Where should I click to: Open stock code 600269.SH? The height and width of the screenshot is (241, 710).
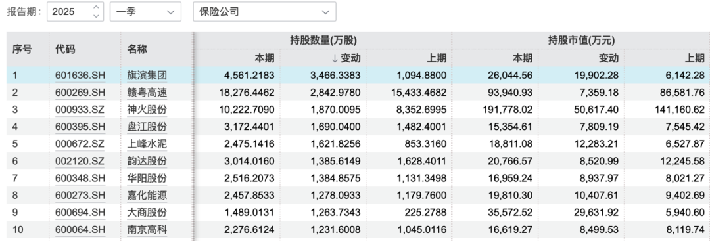(x=80, y=93)
